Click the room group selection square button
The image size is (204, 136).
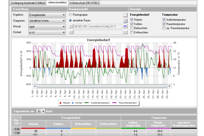point(125,15)
